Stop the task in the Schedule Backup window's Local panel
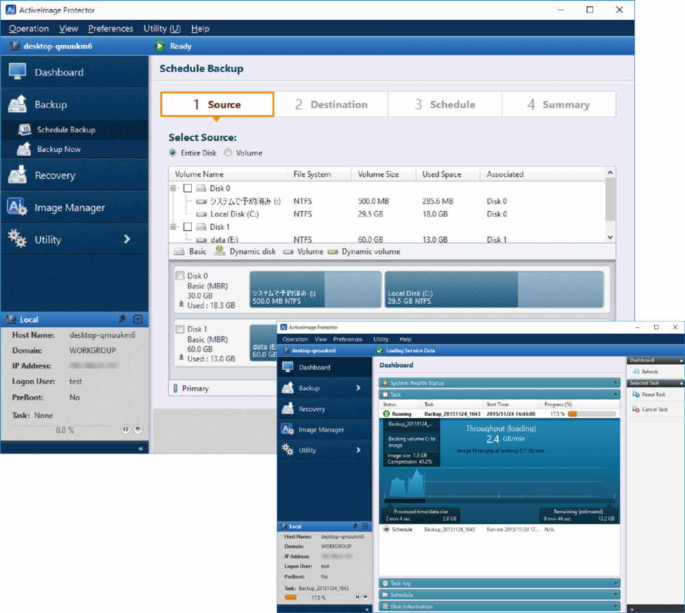The height and width of the screenshot is (613, 685). 138,430
